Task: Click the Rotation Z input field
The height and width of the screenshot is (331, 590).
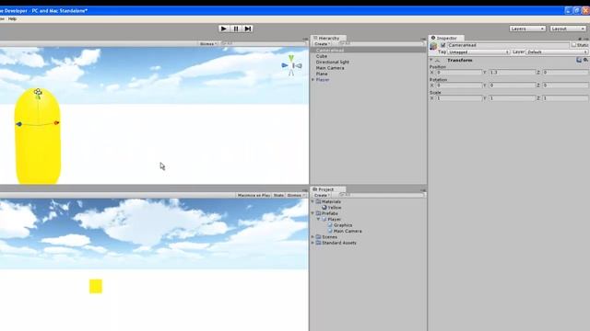Action: click(x=565, y=86)
